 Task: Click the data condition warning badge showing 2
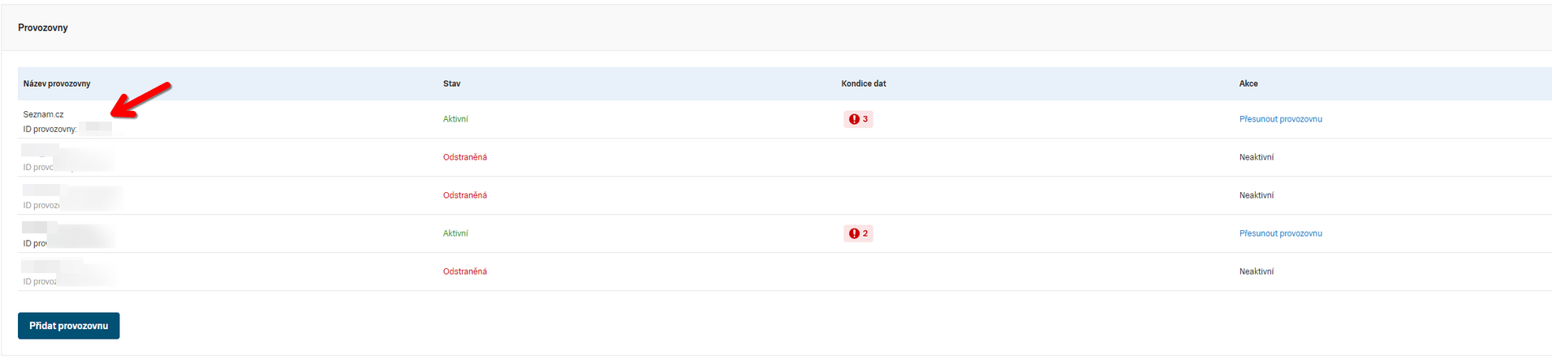(x=858, y=233)
